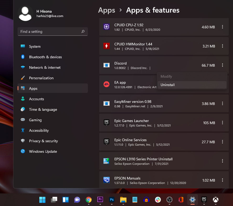Viewport: 233px width, 206px height.
Task: Open Task View from the taskbar
Action: tap(54, 200)
